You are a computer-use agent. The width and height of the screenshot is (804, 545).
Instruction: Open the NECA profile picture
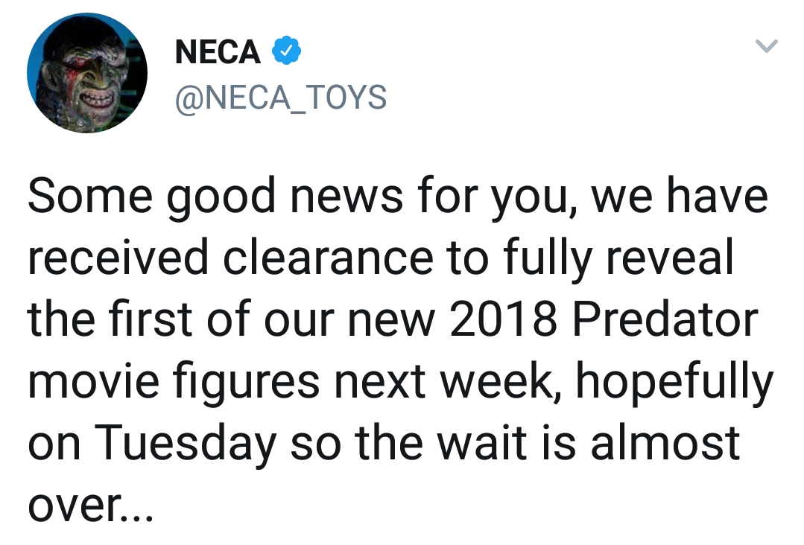[87, 73]
